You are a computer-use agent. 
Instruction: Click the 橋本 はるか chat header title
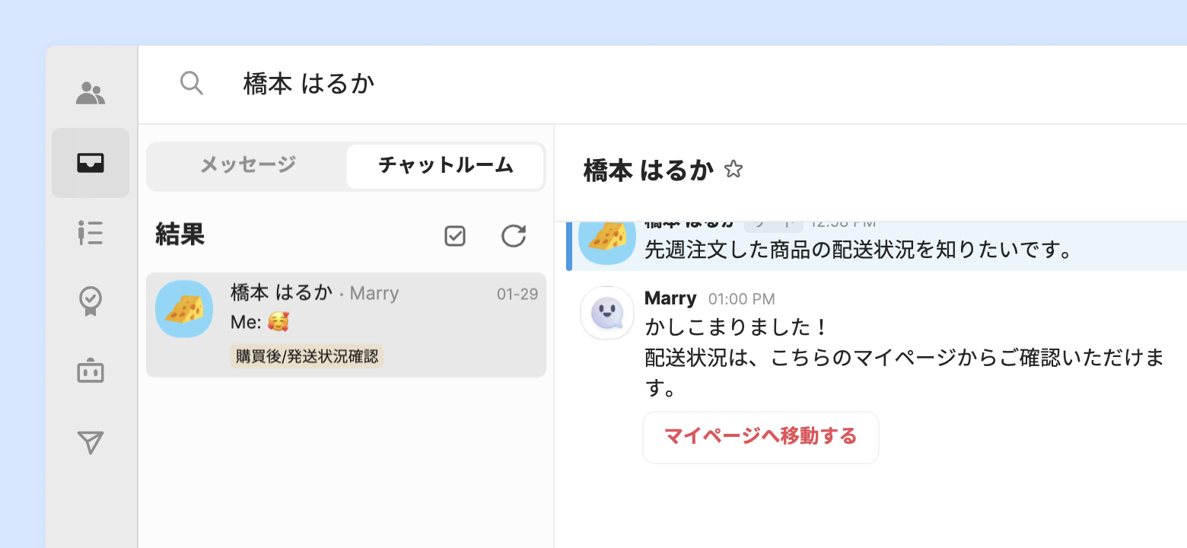pos(648,170)
